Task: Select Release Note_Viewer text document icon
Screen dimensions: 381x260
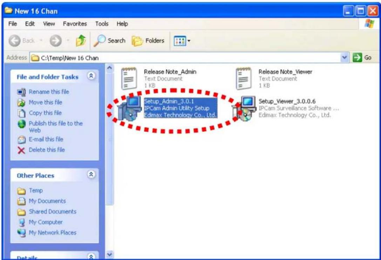Action: (244, 78)
